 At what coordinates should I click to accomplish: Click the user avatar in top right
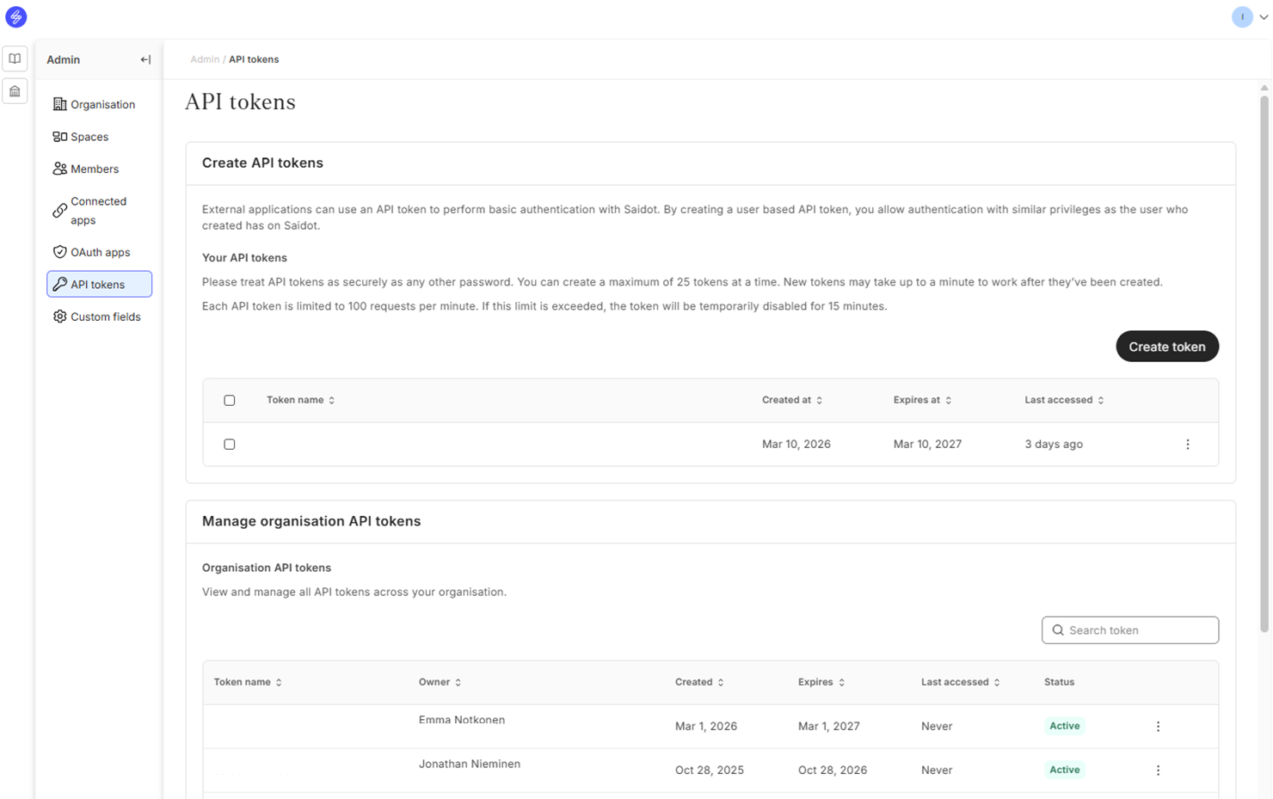tap(1241, 17)
